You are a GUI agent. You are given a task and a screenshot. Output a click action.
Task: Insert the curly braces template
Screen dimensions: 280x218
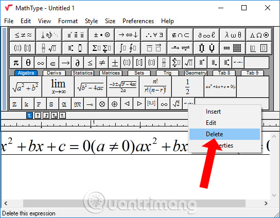click(x=151, y=63)
